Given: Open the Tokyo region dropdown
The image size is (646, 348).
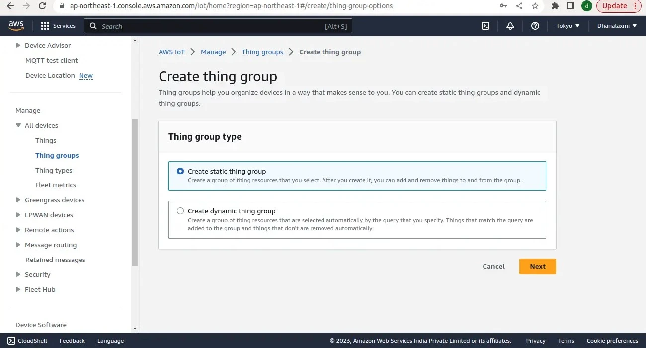Looking at the screenshot, I should [568, 26].
